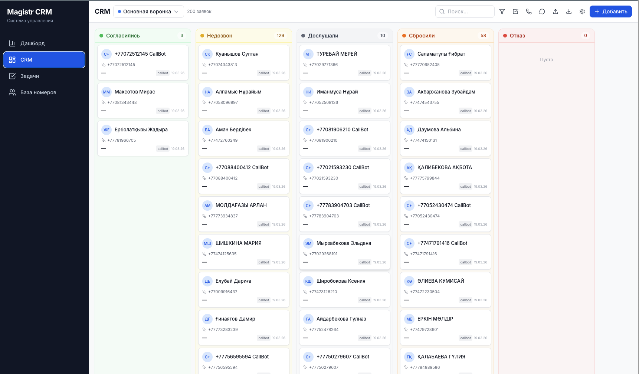Open the Широбокова Ксения card
The width and height of the screenshot is (639, 374).
pyautogui.click(x=345, y=290)
